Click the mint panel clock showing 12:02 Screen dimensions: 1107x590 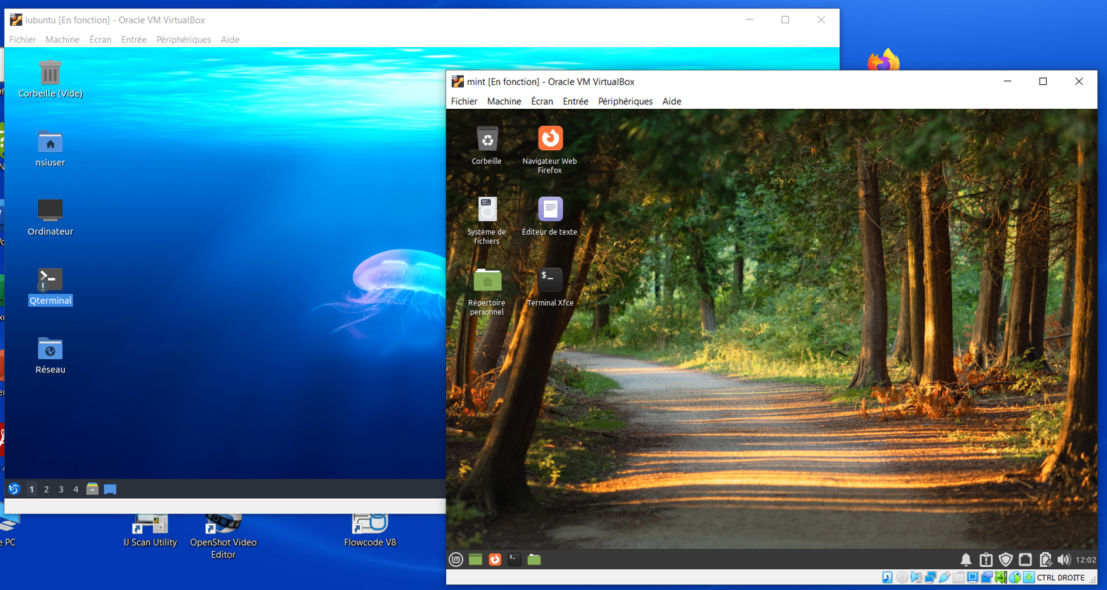1086,560
